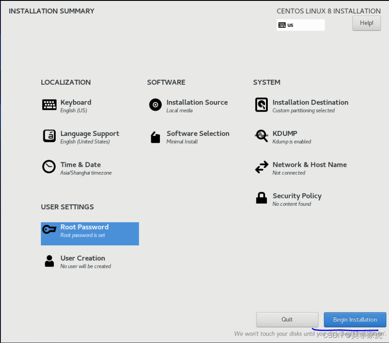Open Language Support settings label
Image resolution: width=389 pixels, height=343 pixels.
(90, 134)
